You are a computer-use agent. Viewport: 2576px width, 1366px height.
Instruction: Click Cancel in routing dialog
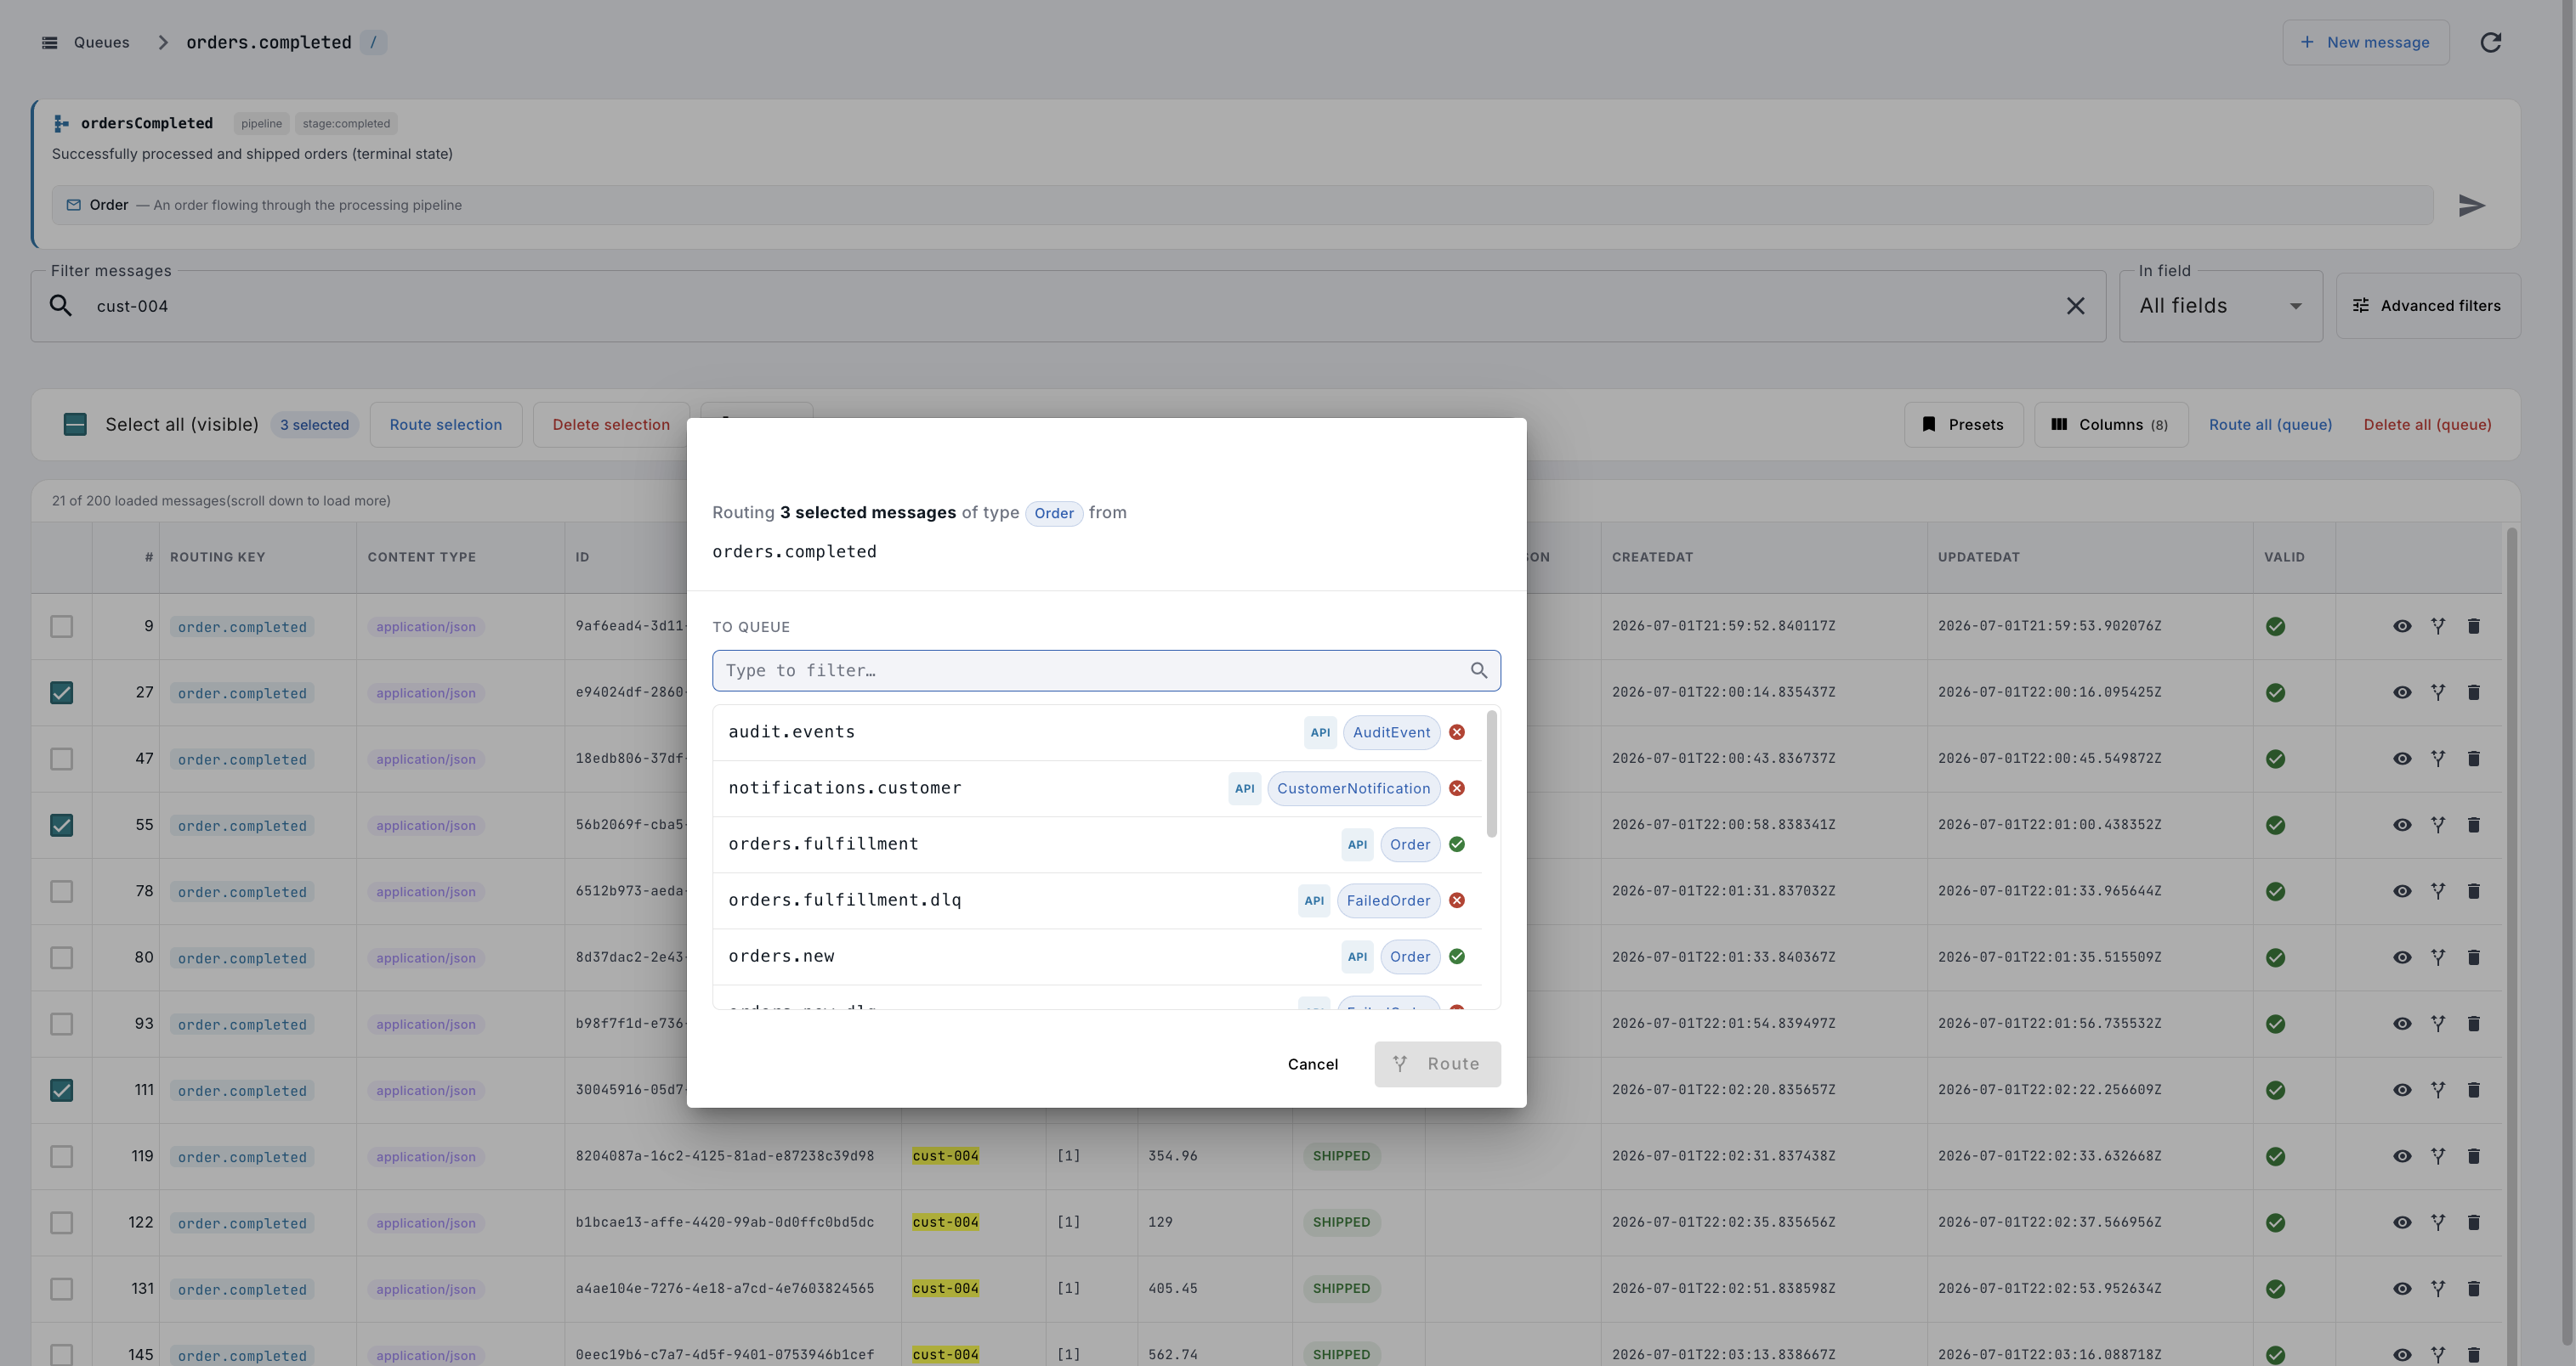[1313, 1064]
